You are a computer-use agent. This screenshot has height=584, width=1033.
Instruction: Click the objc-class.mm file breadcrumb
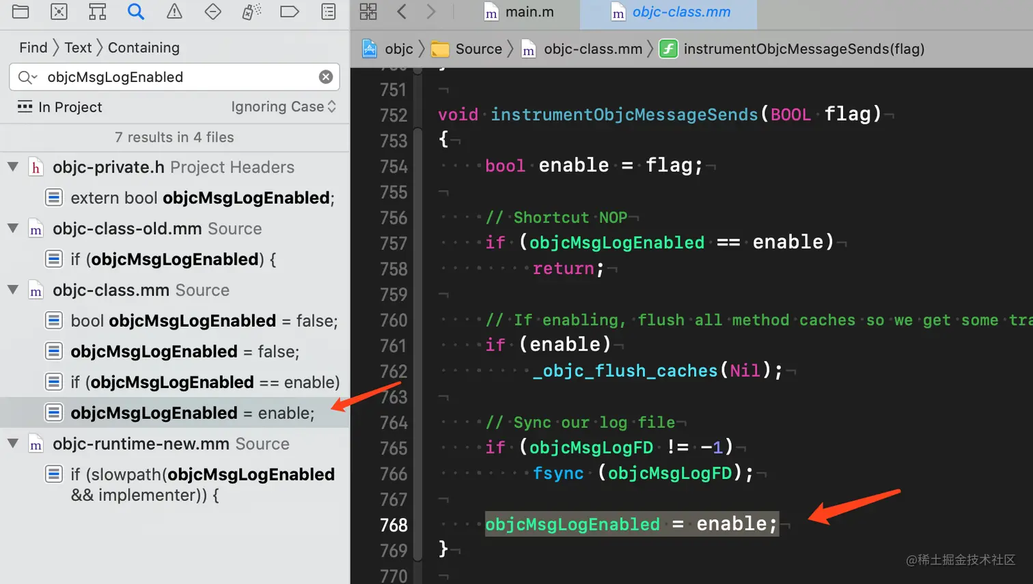coord(582,48)
